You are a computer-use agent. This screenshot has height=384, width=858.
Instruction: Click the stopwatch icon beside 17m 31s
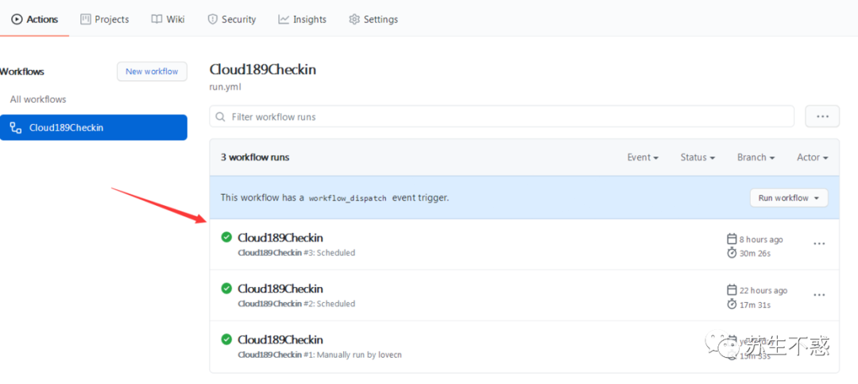pyautogui.click(x=732, y=304)
